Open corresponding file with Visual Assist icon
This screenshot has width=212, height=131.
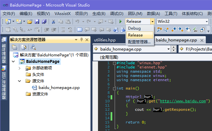[x=203, y=30]
